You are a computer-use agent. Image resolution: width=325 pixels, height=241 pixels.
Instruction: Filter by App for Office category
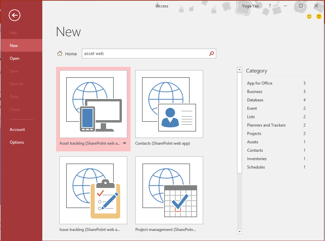(276, 83)
